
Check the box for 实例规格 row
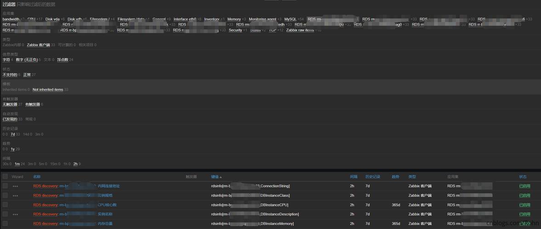pyautogui.click(x=5, y=195)
